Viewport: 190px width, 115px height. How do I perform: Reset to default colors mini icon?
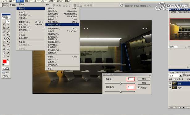[3, 65]
